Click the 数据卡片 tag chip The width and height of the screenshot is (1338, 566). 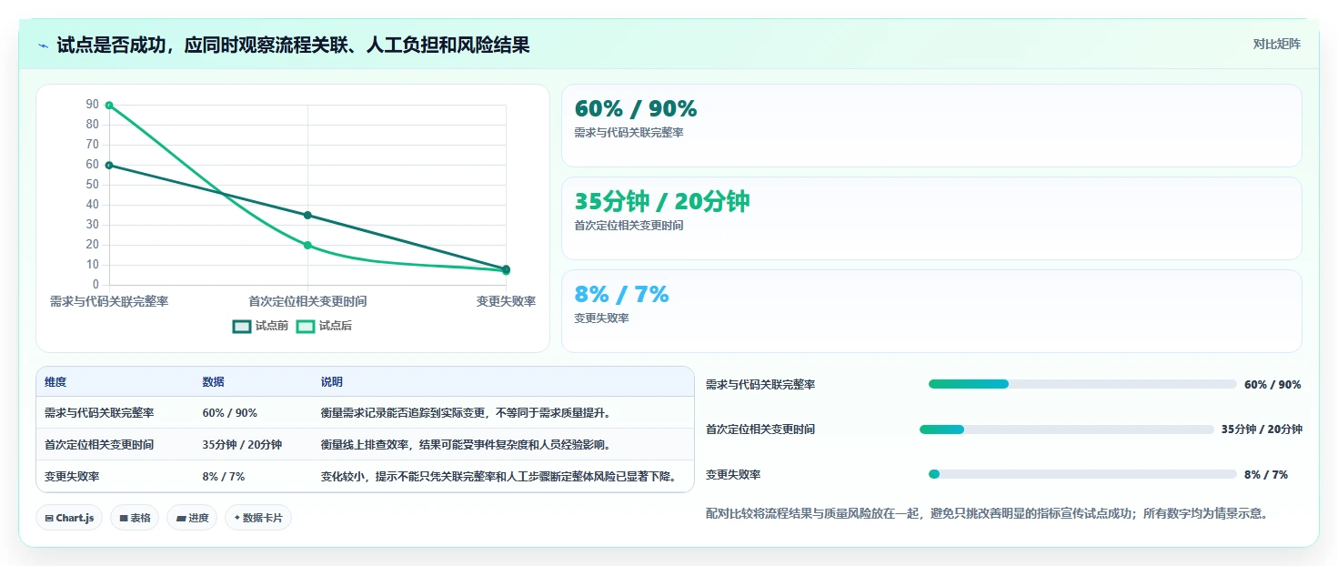[258, 518]
